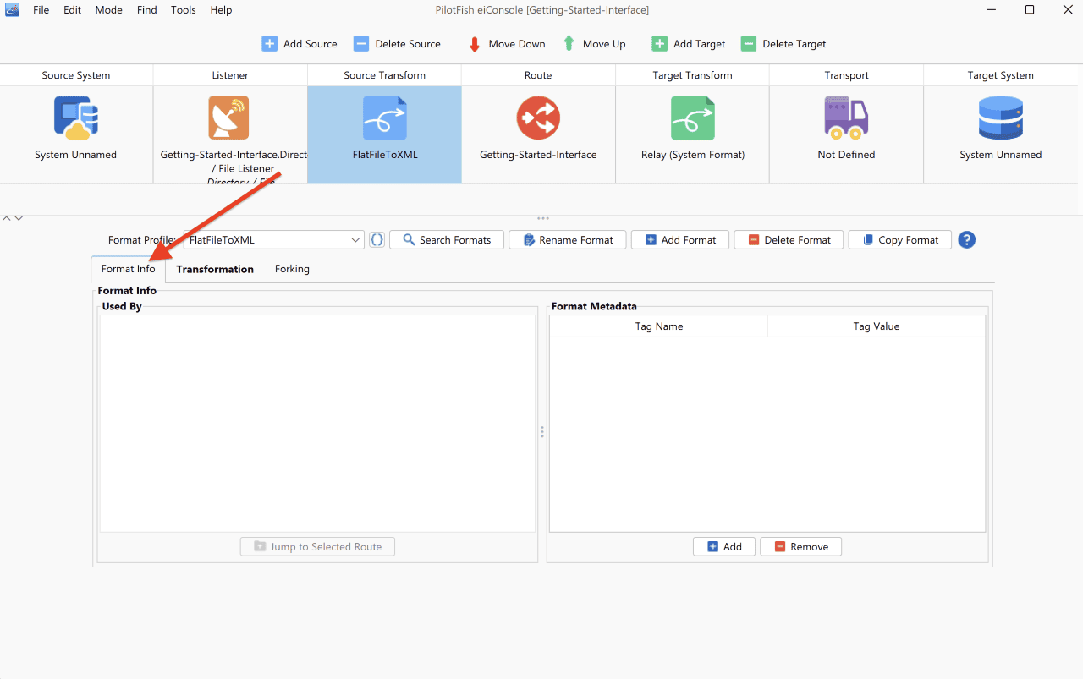Click the expand panel down arrow

coord(19,218)
